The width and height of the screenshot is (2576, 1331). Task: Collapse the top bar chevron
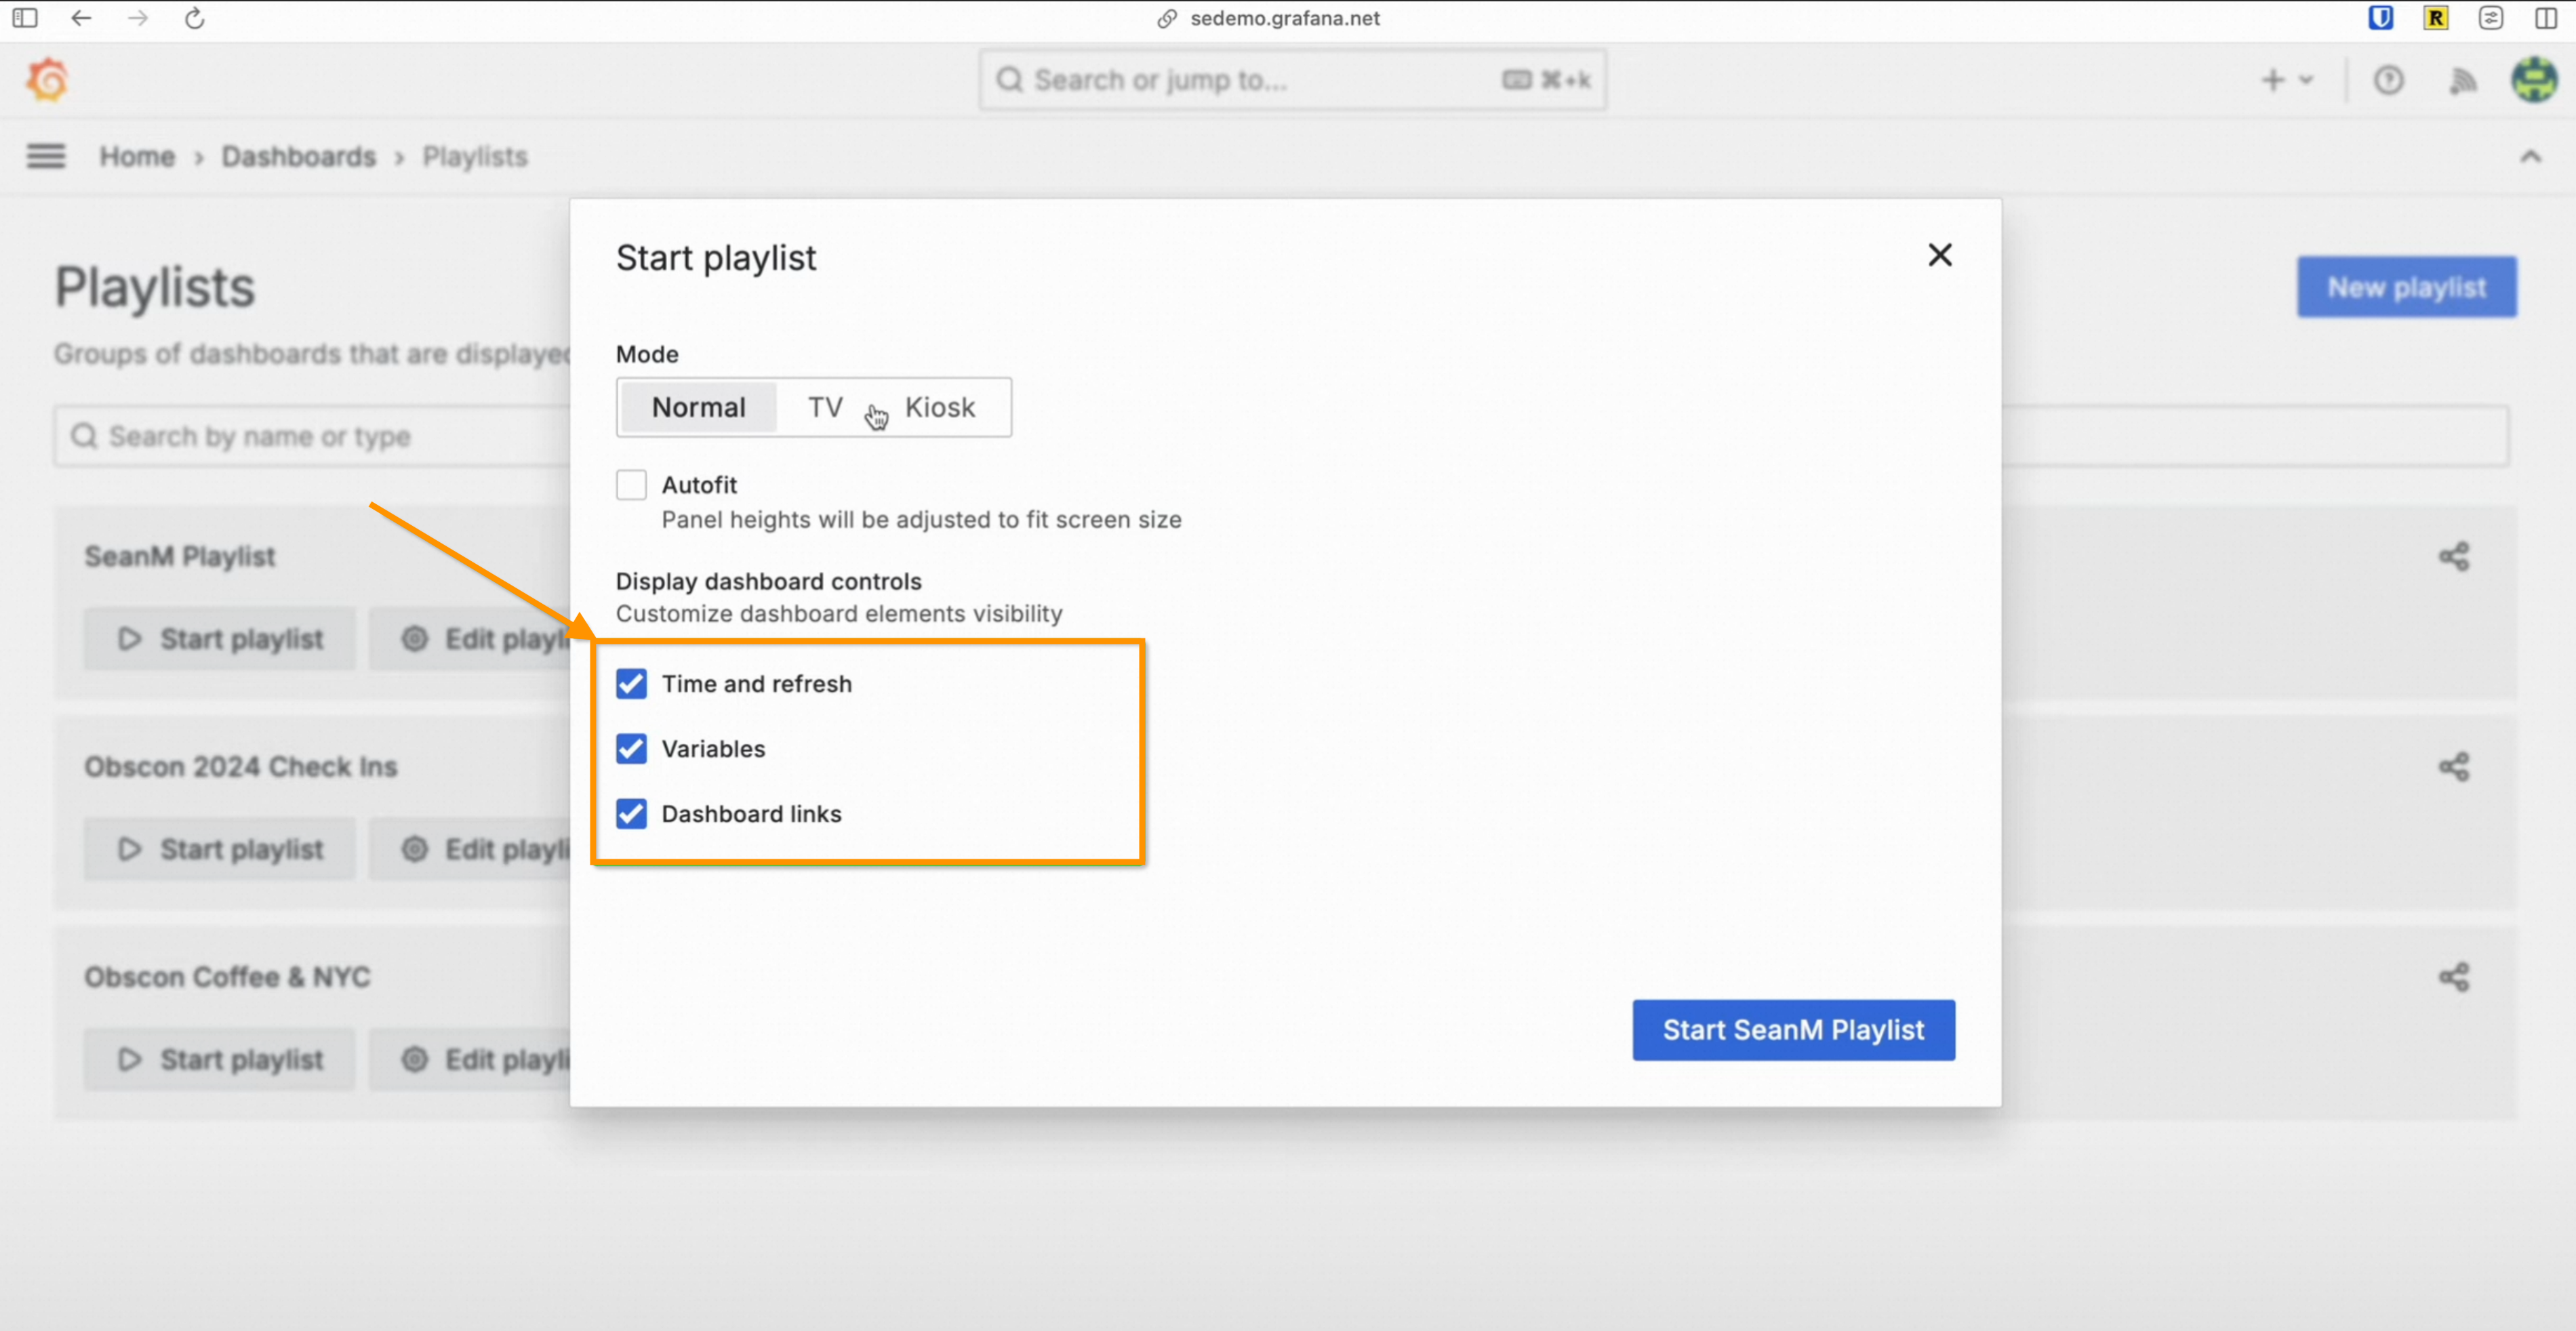(x=2530, y=156)
